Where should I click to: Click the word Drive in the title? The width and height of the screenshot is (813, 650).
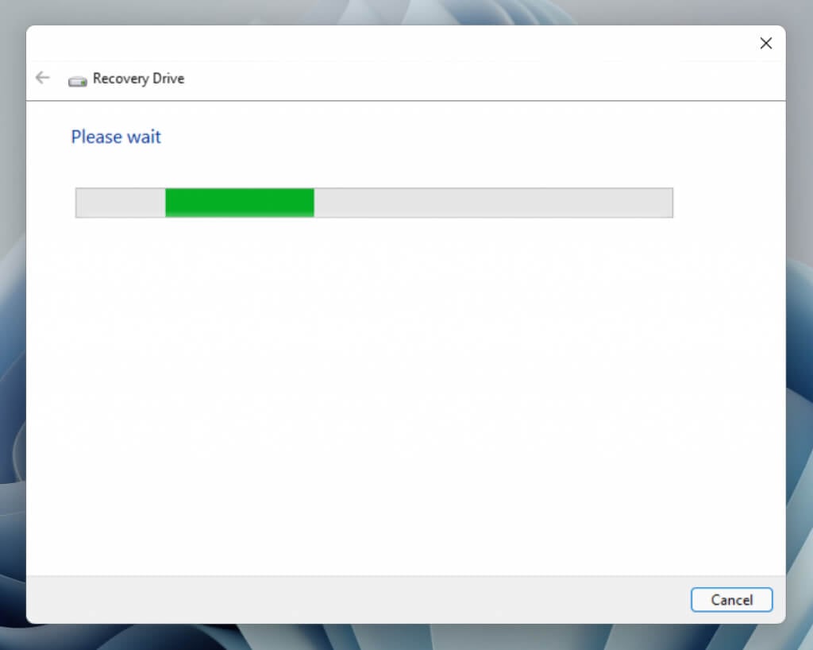[168, 79]
